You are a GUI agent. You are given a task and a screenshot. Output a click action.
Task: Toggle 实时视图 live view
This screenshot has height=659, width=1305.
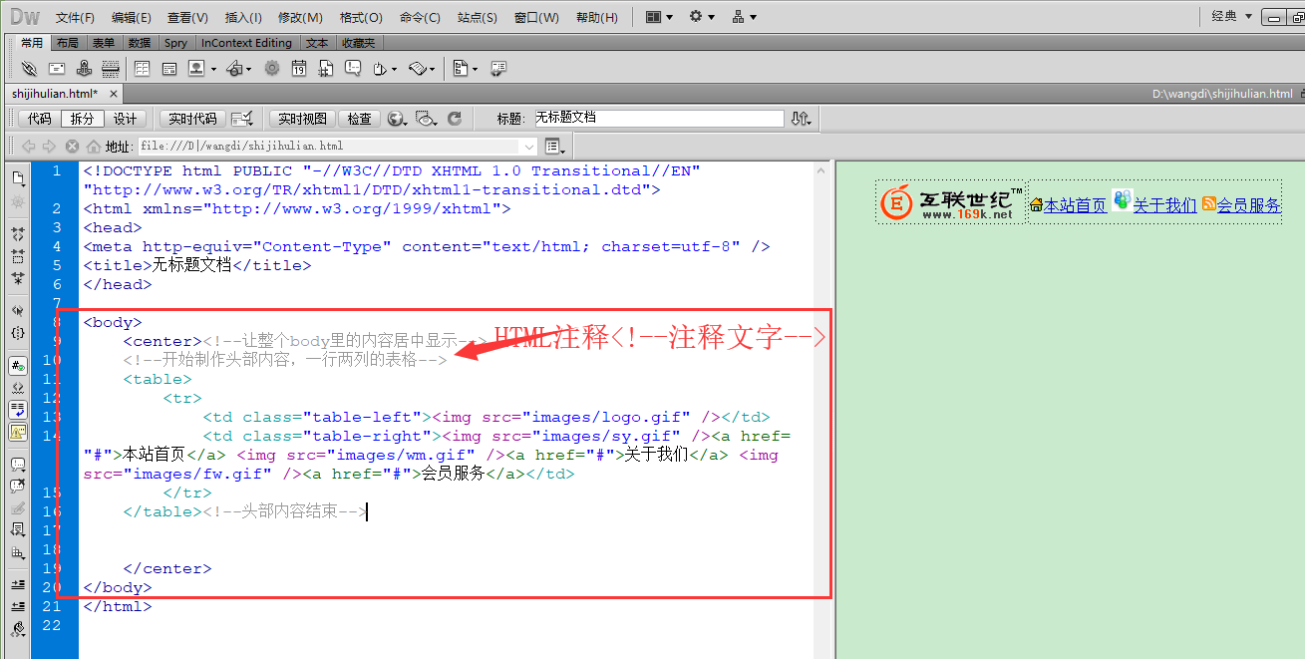click(x=302, y=119)
